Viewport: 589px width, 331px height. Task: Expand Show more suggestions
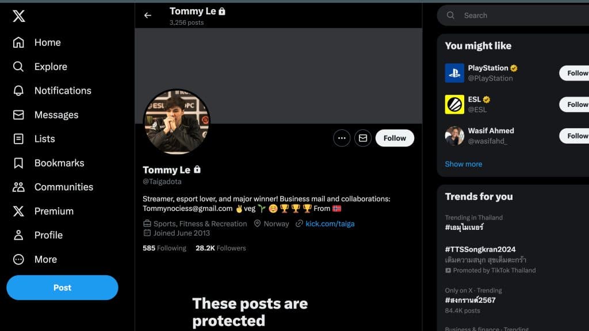[x=464, y=164]
